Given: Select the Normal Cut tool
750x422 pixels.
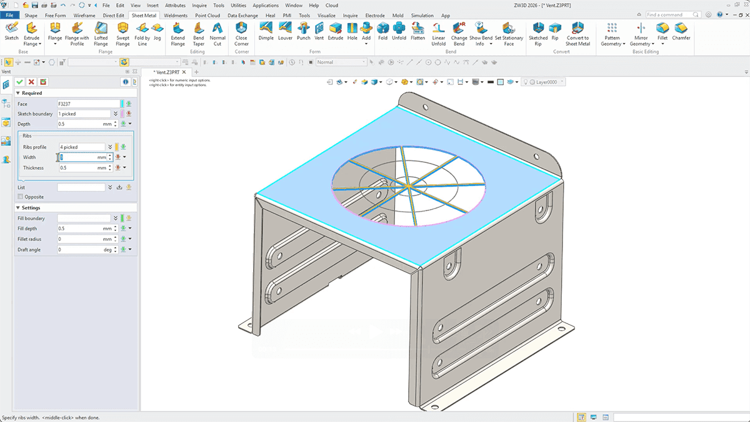Looking at the screenshot, I should pos(217,31).
